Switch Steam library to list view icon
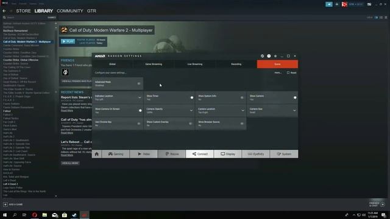The width and height of the screenshot is (390, 219). coord(381,18)
